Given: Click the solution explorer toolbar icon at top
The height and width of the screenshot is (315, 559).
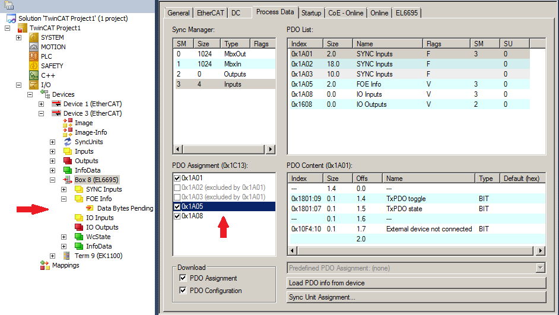Looking at the screenshot, I should (8, 5).
